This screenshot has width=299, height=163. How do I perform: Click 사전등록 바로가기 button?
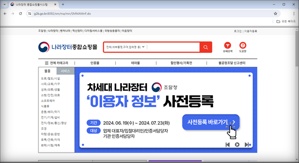pyautogui.click(x=211, y=122)
